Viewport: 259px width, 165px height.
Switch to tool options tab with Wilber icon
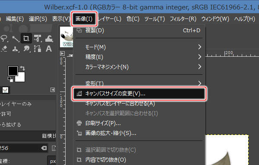pyautogui.click(x=5, y=90)
